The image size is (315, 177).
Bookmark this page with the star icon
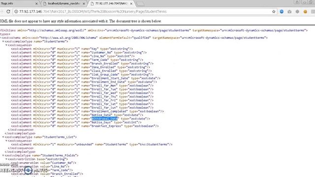[274, 12]
